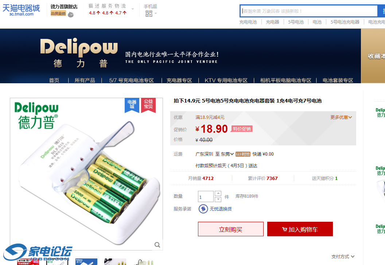
Task: Click the quantity input box
Action: (206, 197)
